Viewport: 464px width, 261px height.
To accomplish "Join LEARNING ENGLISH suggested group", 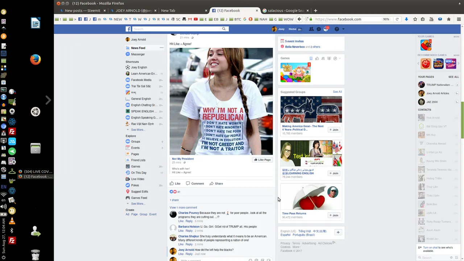I will tap(333, 173).
